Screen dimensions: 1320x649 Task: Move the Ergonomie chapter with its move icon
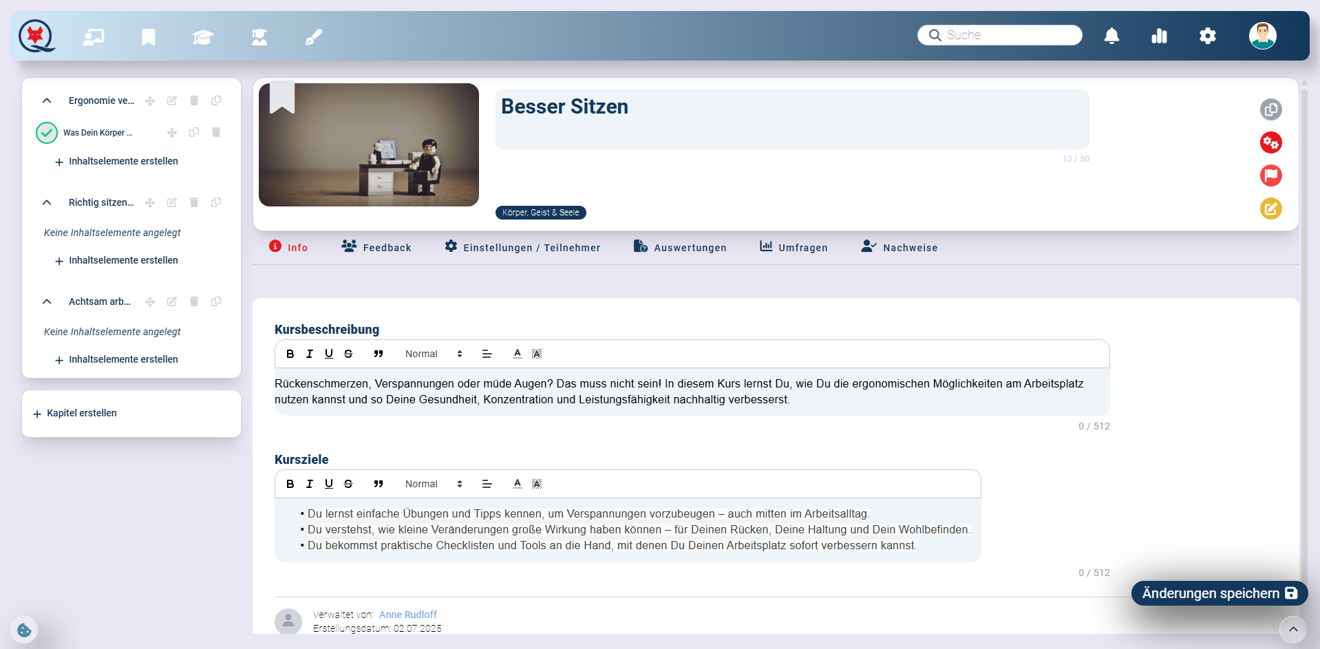click(x=150, y=100)
